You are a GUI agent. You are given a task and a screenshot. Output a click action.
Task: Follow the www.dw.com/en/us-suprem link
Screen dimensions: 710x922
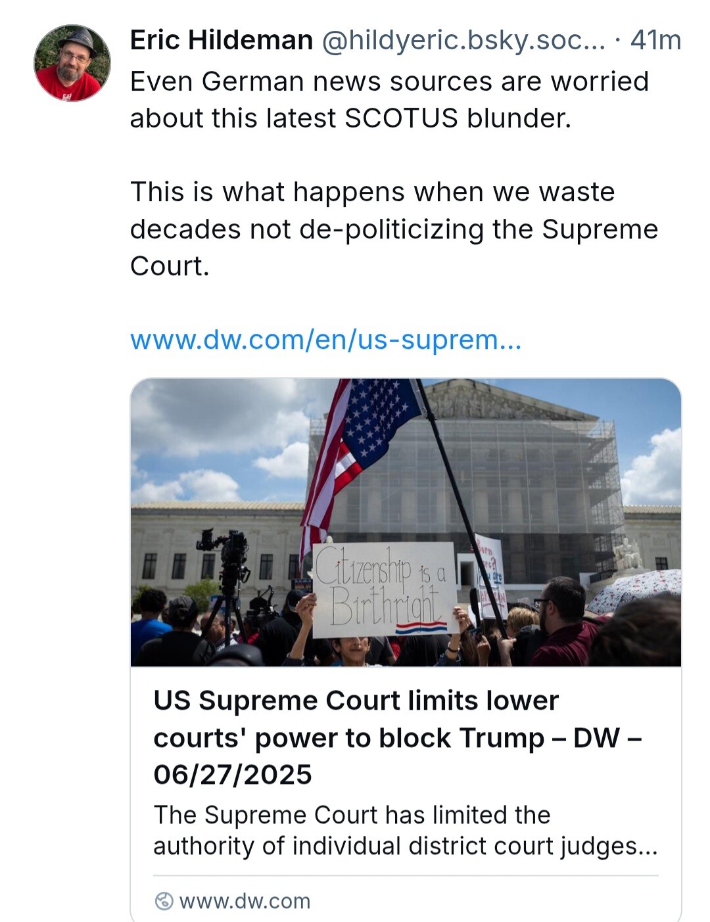[326, 340]
